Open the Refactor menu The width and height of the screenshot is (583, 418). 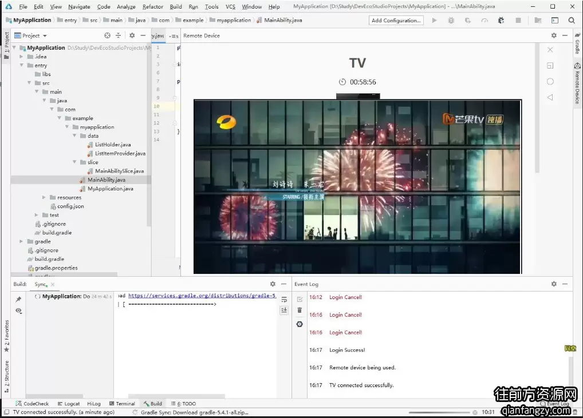(x=153, y=7)
